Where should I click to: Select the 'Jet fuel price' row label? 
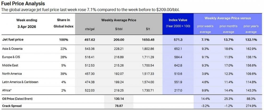click(x=13, y=40)
